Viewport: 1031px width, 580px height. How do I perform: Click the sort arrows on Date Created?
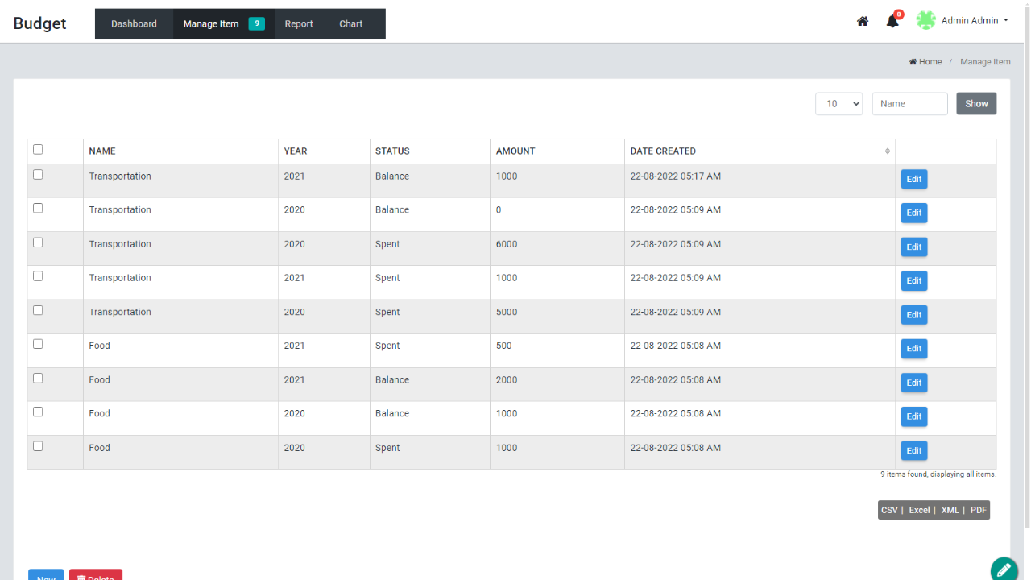[888, 151]
